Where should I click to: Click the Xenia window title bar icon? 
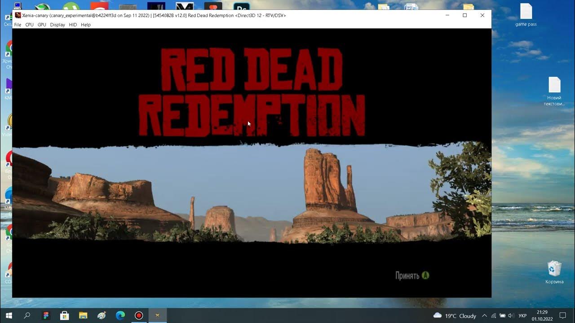pos(18,15)
